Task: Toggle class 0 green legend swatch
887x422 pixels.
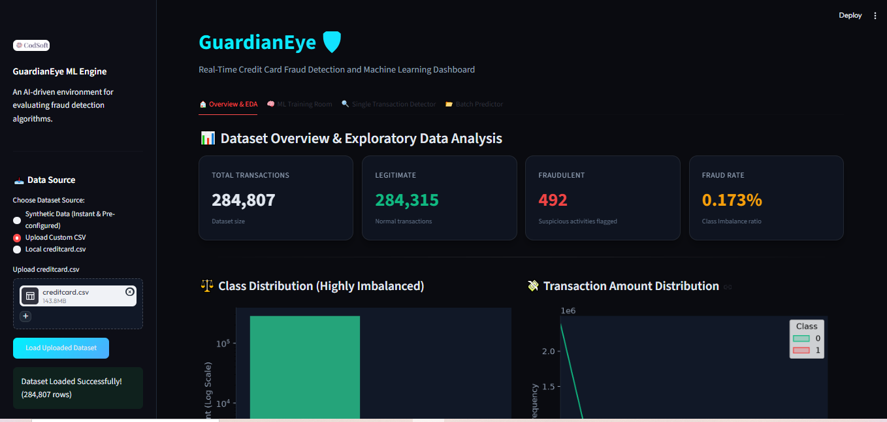Action: (x=801, y=338)
